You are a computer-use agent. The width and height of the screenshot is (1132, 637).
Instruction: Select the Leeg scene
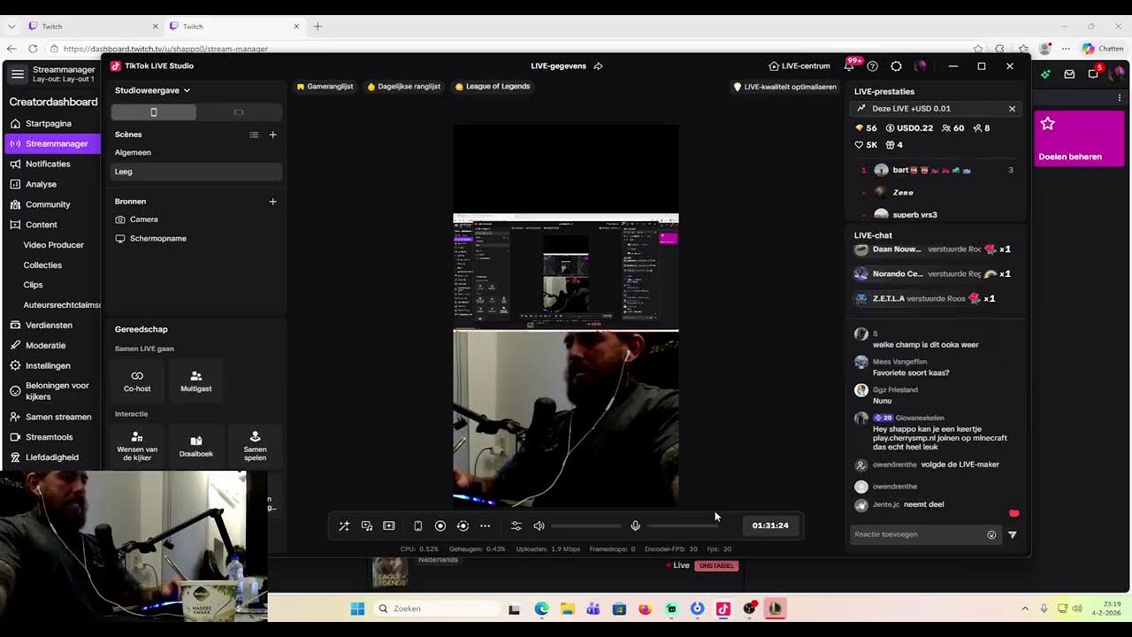click(x=196, y=172)
